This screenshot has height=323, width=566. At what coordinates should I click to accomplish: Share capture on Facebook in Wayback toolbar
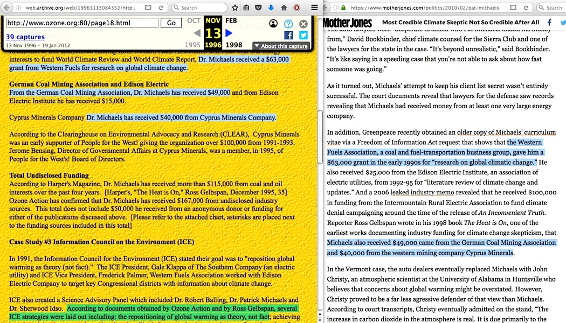click(288, 35)
